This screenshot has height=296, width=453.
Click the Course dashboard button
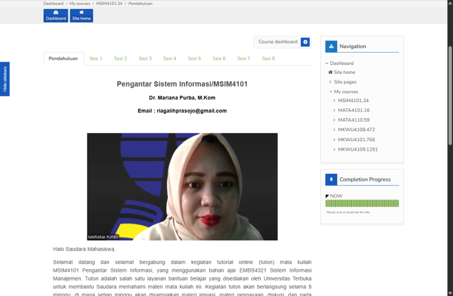[278, 42]
